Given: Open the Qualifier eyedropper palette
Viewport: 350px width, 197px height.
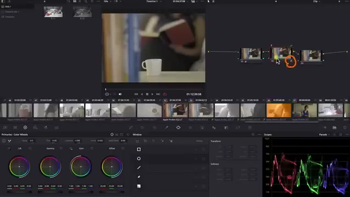Looking at the screenshot, I should 166,128.
